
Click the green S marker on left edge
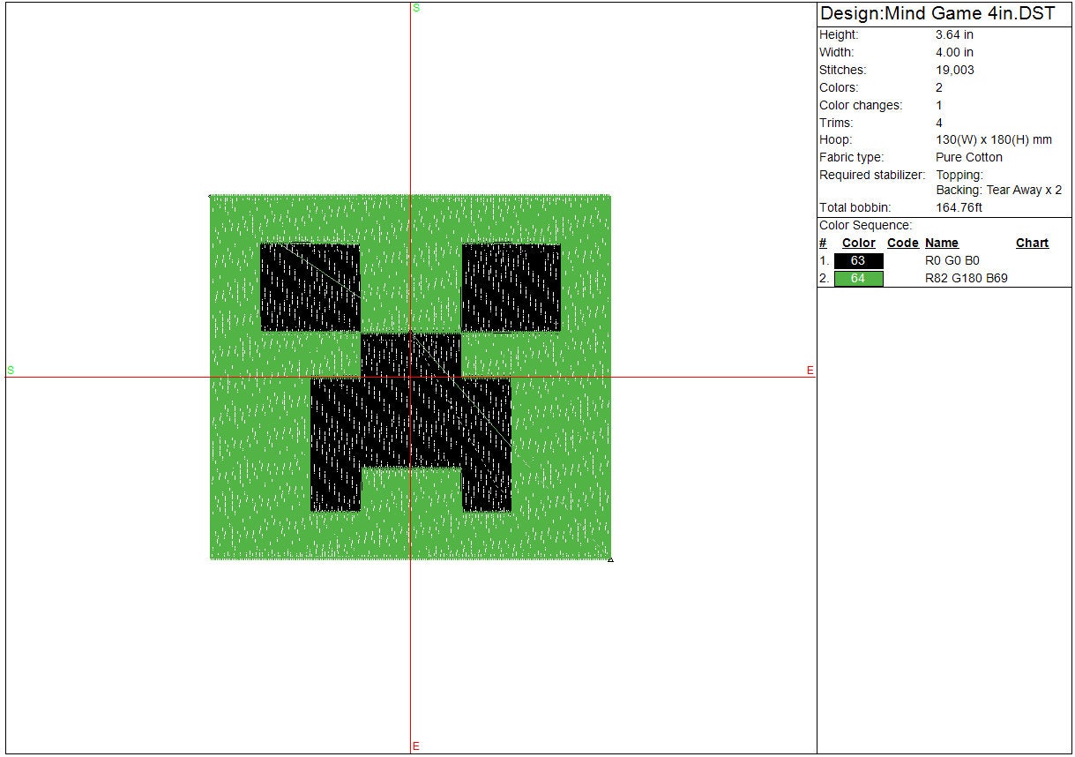[x=11, y=370]
